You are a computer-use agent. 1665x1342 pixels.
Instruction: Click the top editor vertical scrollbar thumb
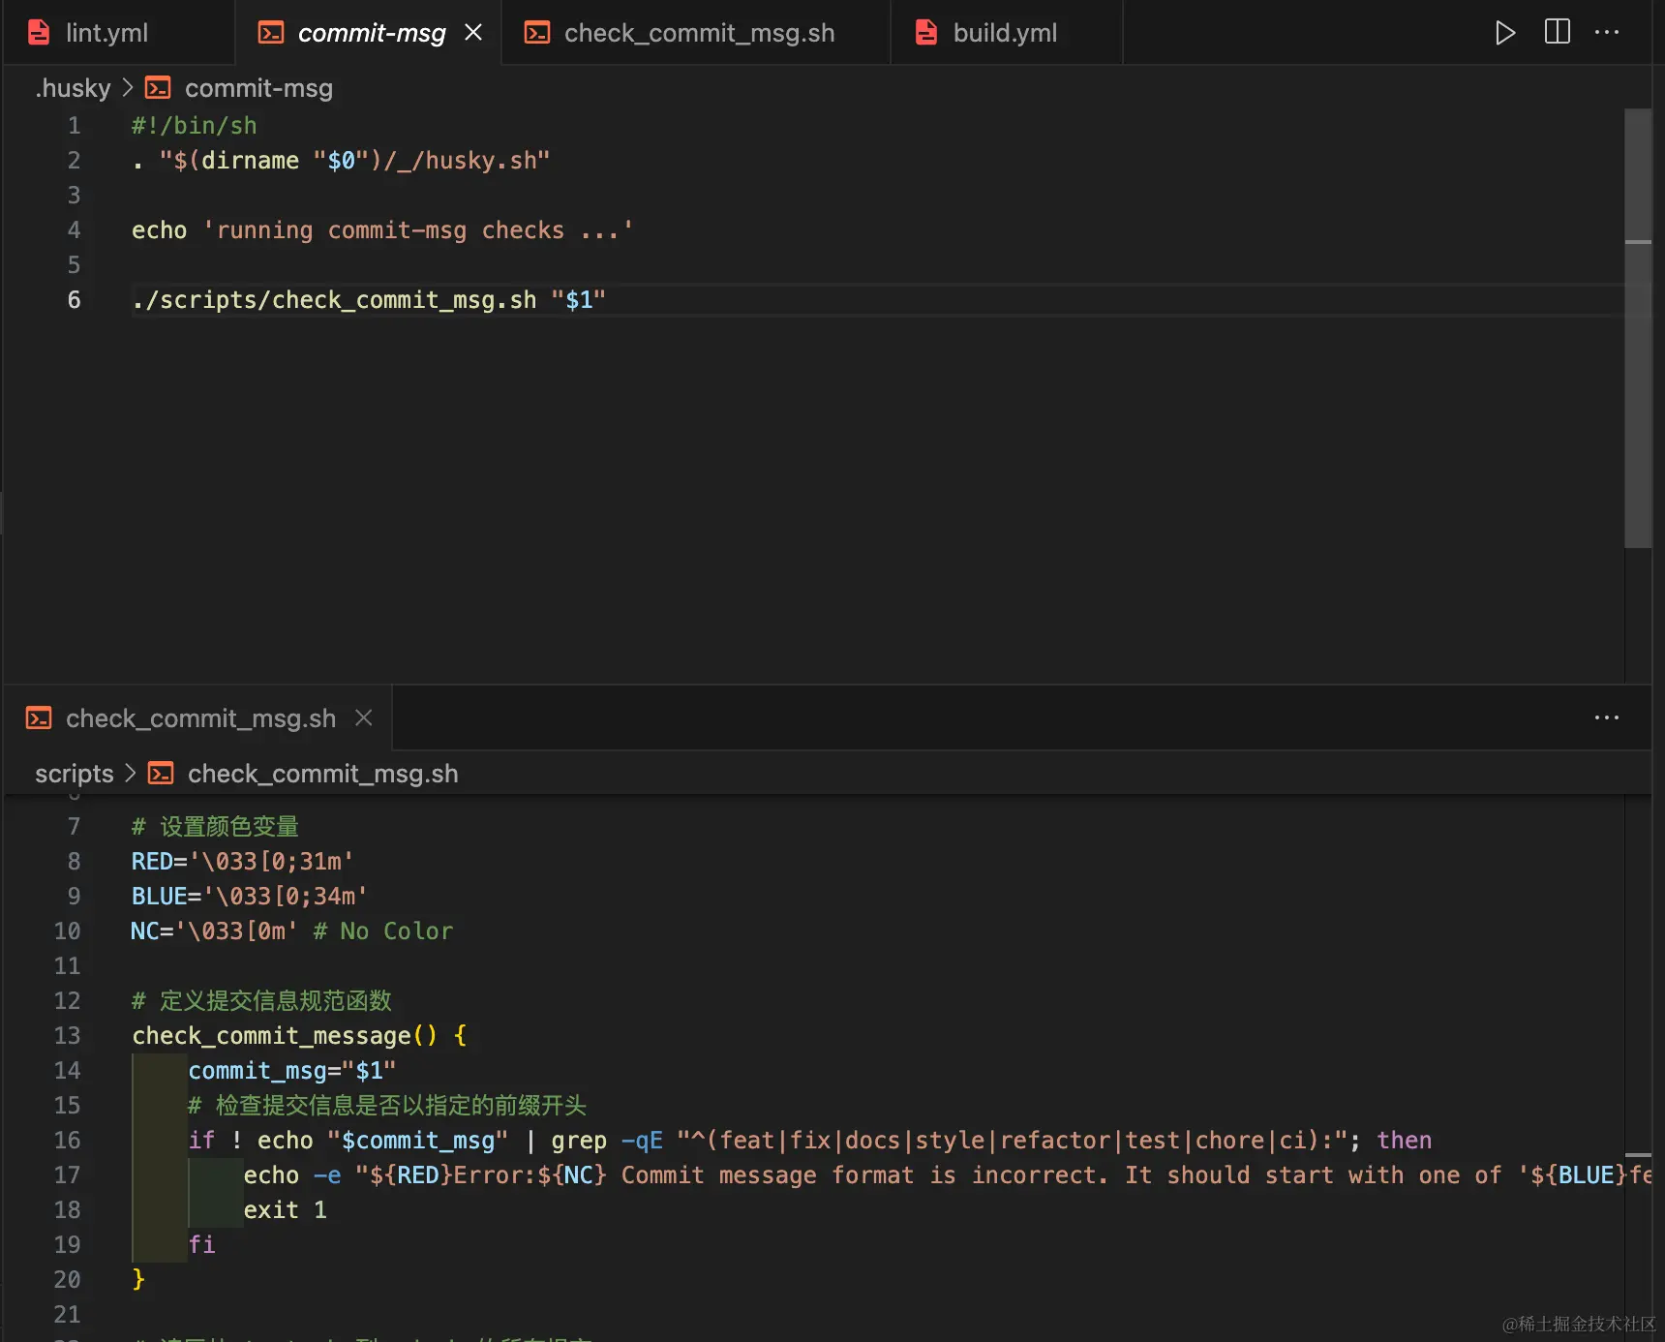point(1638,329)
